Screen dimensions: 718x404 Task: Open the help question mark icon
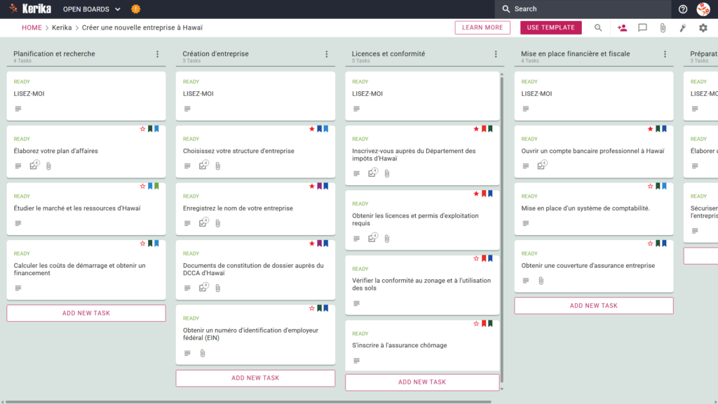pyautogui.click(x=683, y=8)
